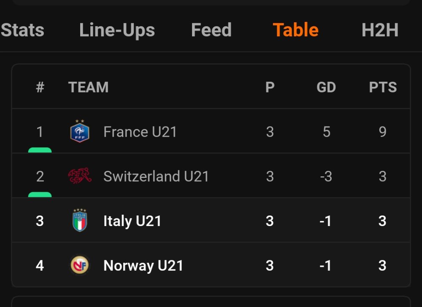The width and height of the screenshot is (422, 307).
Task: Switch to the Stats tab
Action: tap(23, 30)
